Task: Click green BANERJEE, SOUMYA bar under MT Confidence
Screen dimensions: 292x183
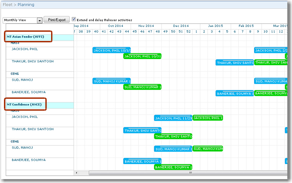Action: [173, 167]
